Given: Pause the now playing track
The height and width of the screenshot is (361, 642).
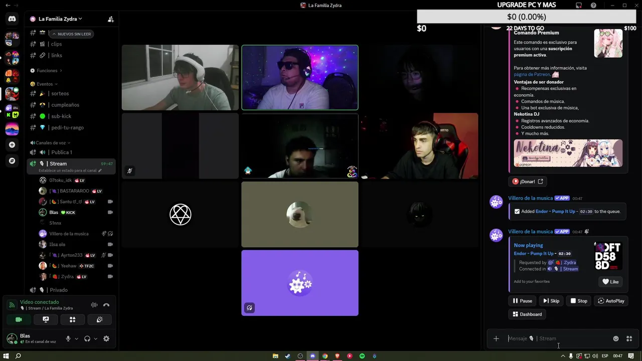Looking at the screenshot, I should click(x=522, y=301).
